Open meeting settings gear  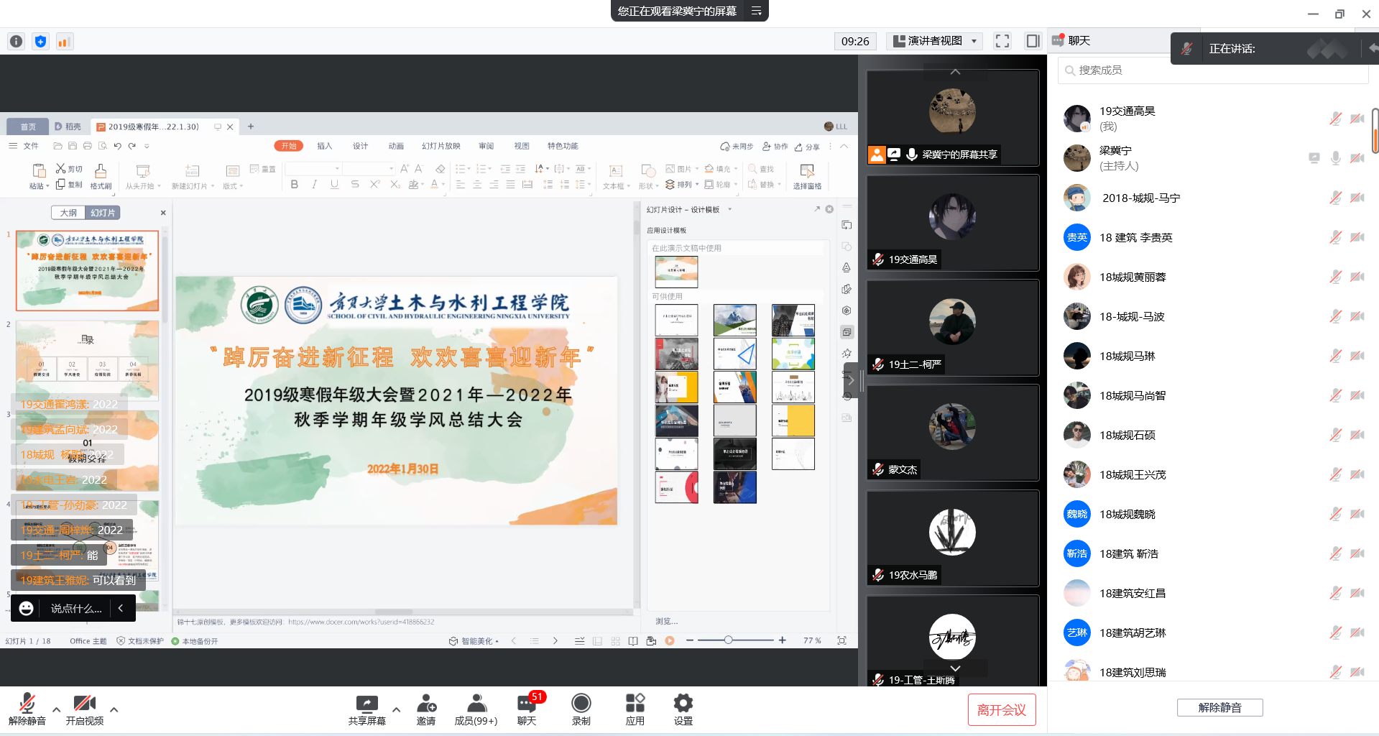click(683, 704)
